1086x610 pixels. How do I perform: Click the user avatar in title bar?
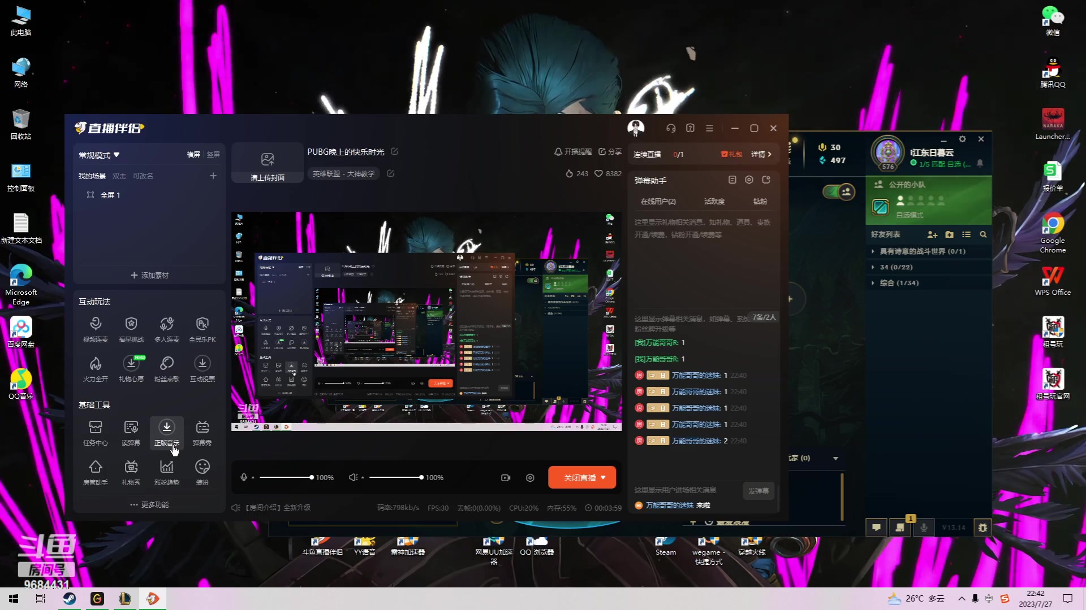click(x=636, y=128)
